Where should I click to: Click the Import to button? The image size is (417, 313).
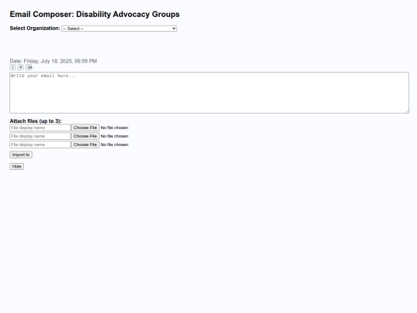(x=21, y=155)
